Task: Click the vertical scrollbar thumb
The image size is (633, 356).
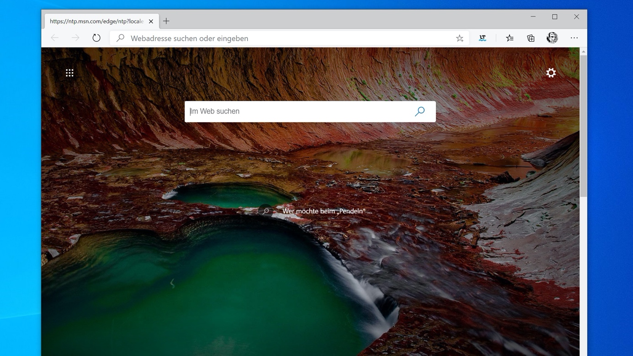Action: [x=583, y=127]
